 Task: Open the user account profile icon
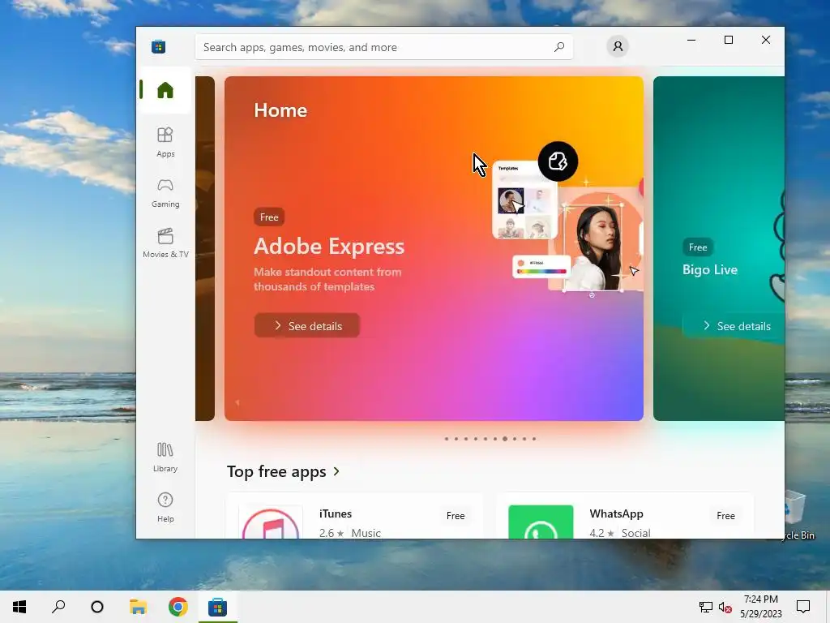point(618,46)
